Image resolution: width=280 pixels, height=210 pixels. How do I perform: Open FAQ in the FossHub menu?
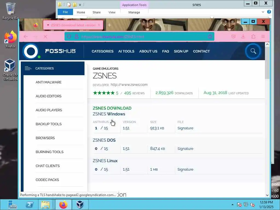[165, 51]
